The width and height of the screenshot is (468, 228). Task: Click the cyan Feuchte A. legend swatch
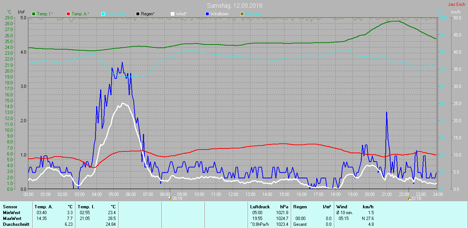click(x=103, y=14)
